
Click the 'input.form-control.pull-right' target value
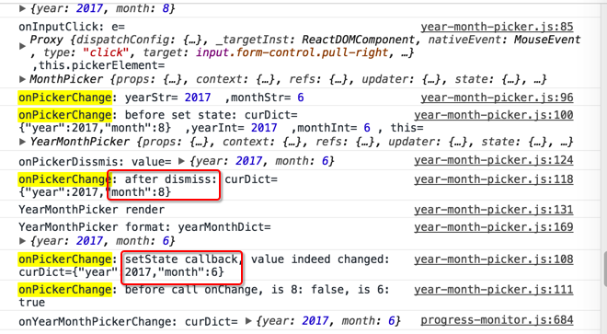point(292,52)
